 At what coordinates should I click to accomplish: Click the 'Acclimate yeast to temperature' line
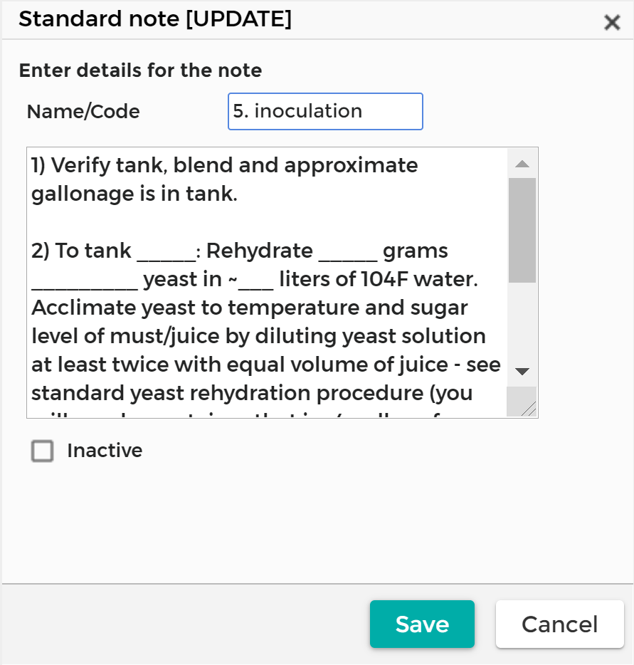[249, 308]
